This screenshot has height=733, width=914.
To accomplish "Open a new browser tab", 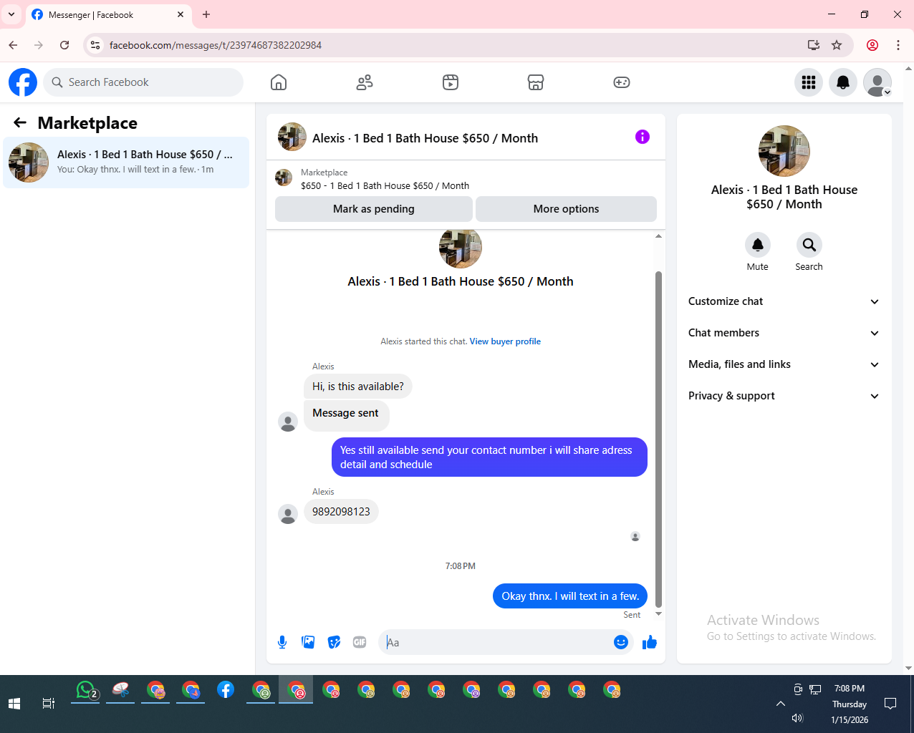I will pos(206,14).
